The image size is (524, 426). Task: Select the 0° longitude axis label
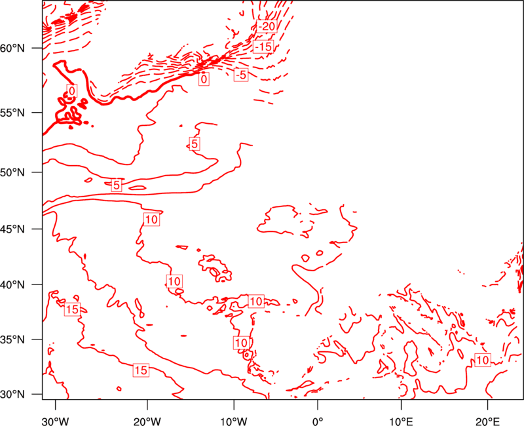point(318,421)
